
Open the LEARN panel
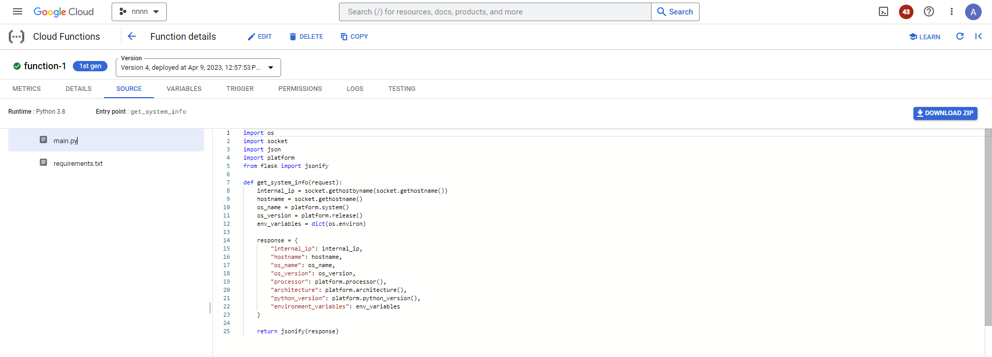(x=925, y=37)
